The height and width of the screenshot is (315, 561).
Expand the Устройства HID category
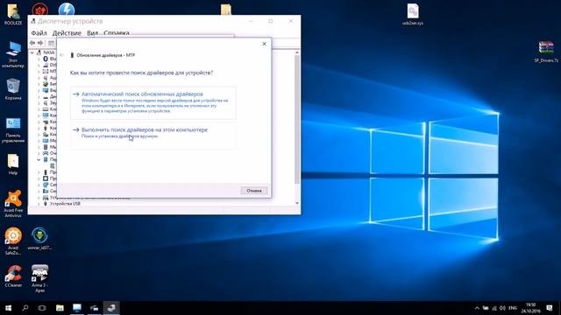point(39,198)
